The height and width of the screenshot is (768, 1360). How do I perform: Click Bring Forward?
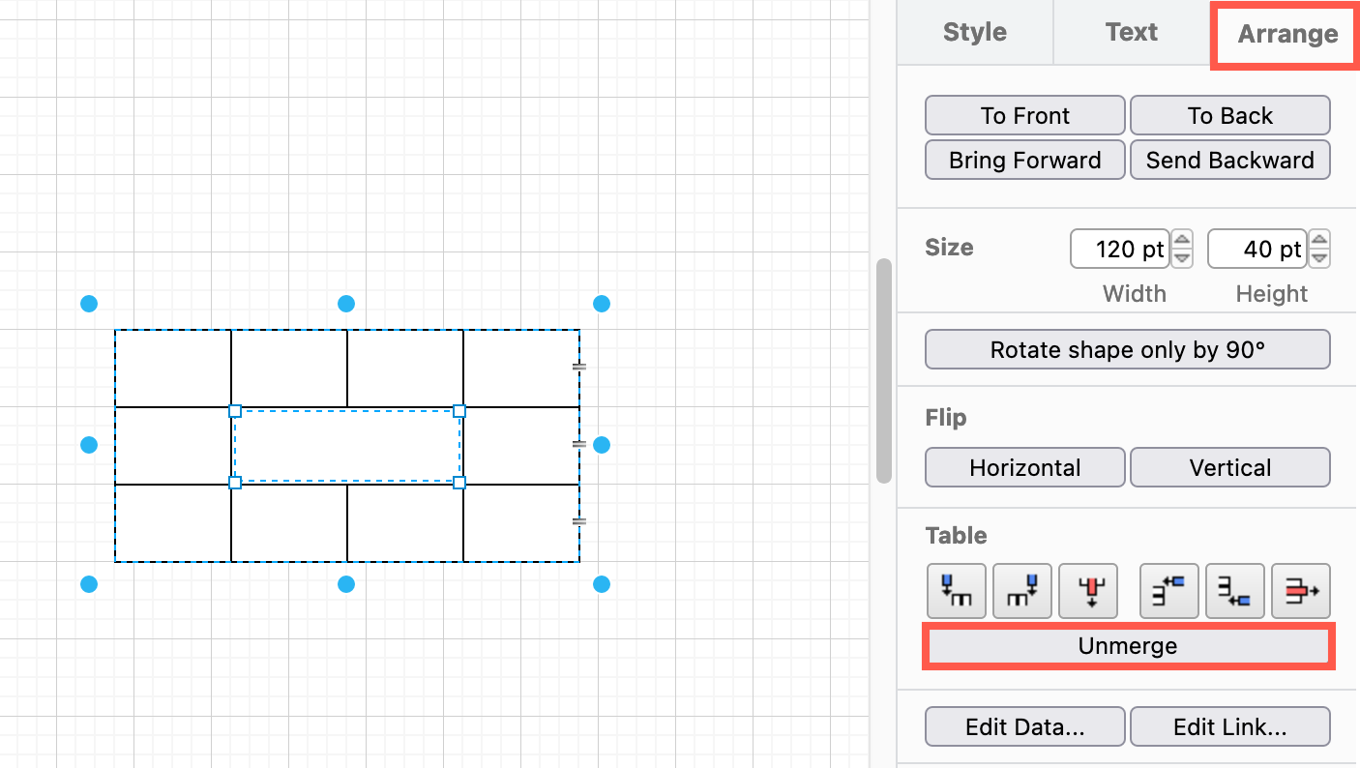(x=1024, y=160)
